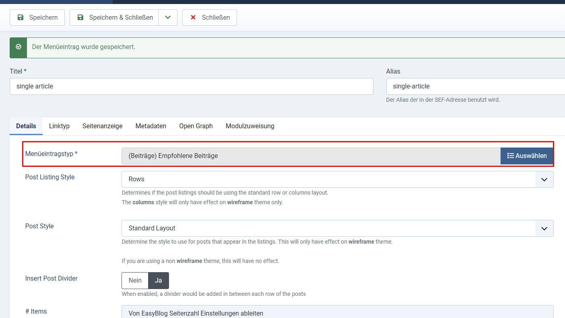The image size is (565, 318).
Task: Click the Speichern save button
Action: tap(37, 18)
